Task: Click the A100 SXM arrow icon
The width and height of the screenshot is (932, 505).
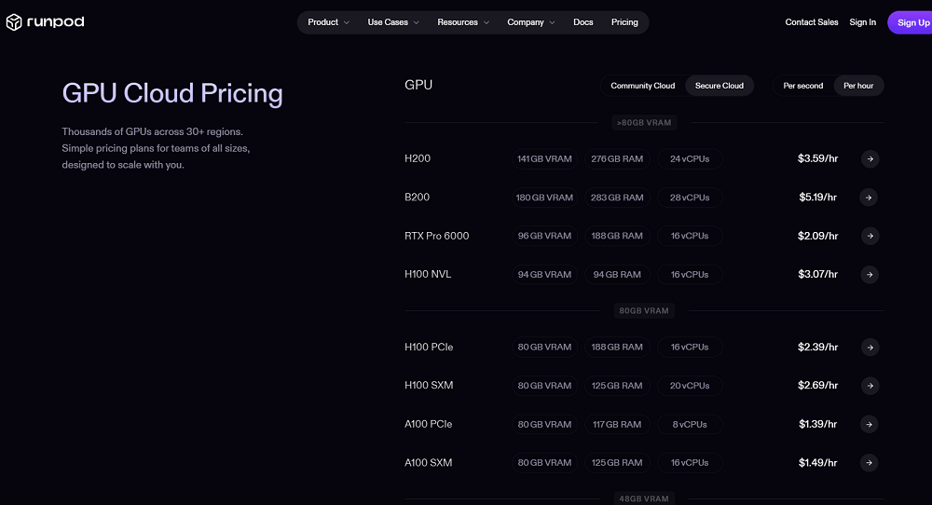Action: point(869,463)
